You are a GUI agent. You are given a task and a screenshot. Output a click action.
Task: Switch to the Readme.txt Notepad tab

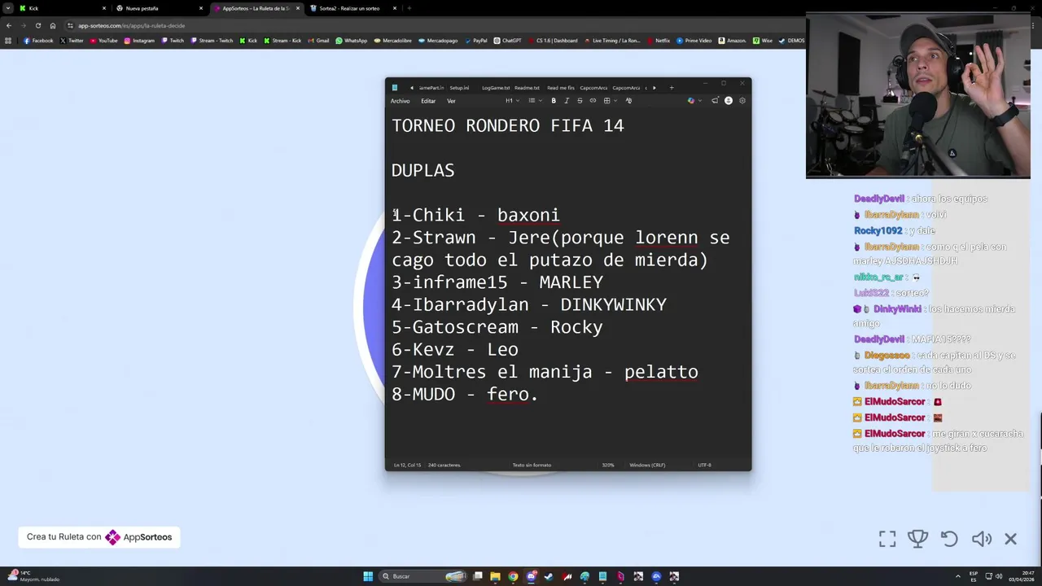[x=527, y=88]
